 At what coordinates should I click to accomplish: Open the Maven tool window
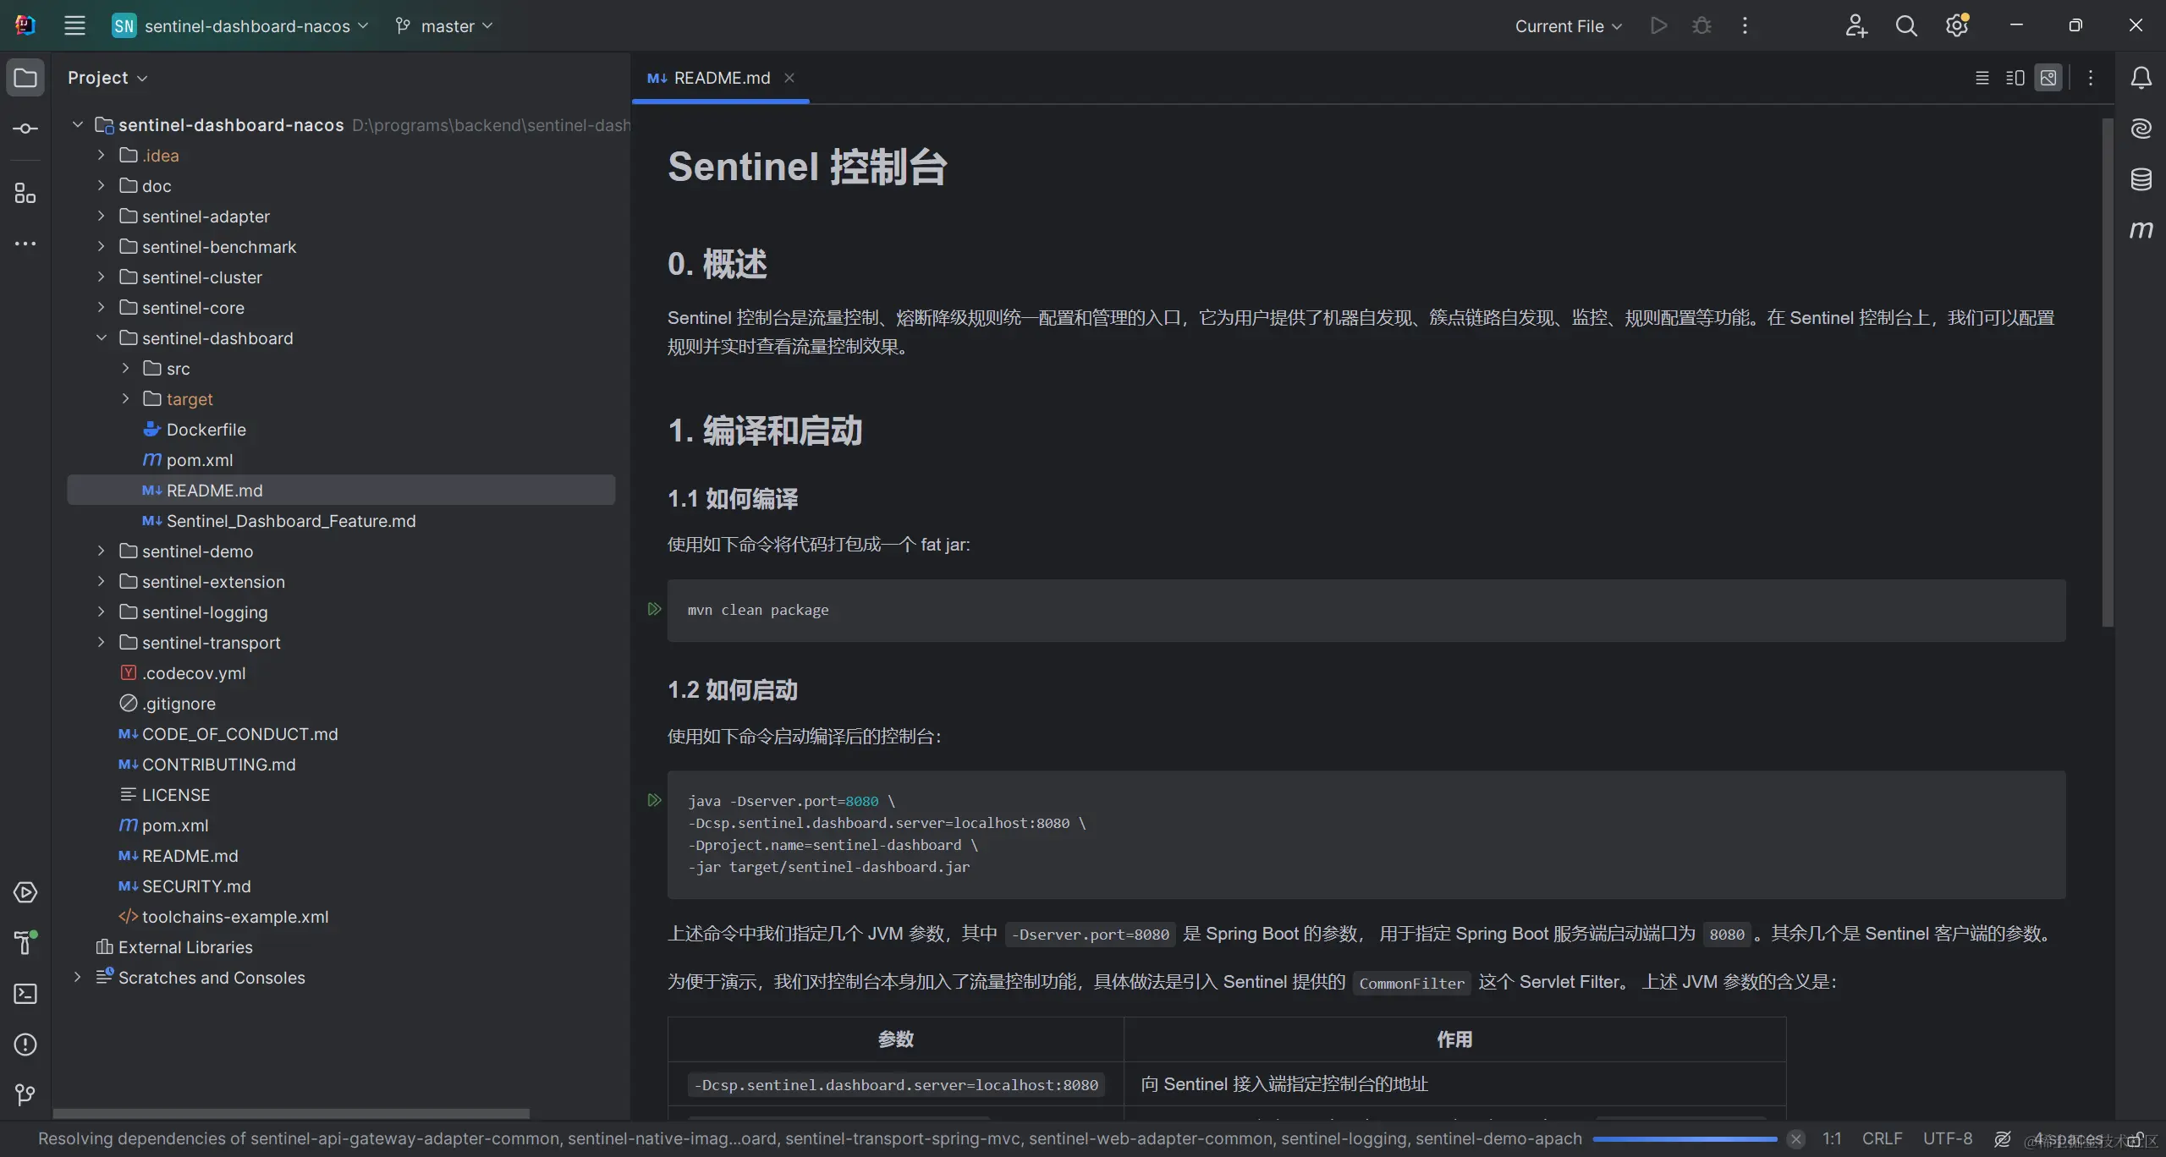click(2141, 230)
